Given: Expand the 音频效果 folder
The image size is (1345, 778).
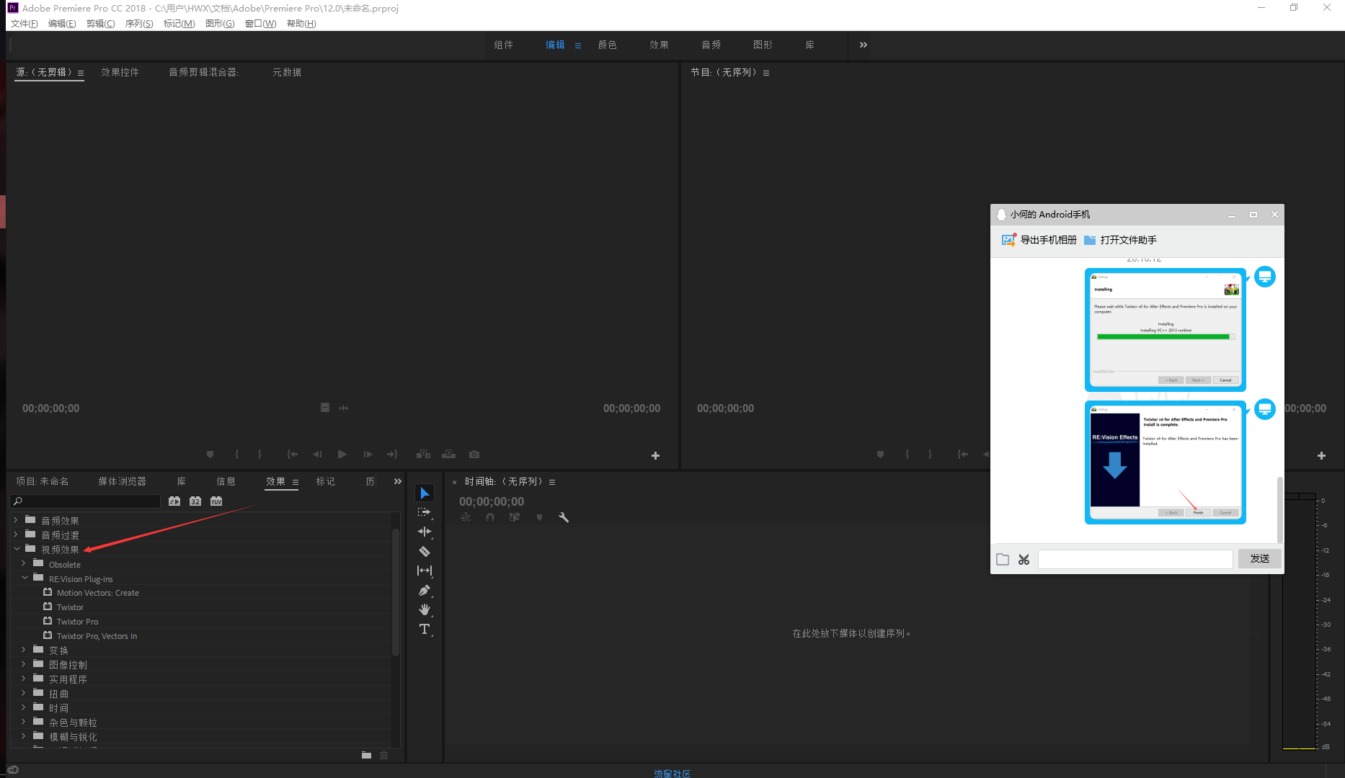Looking at the screenshot, I should pos(16,519).
